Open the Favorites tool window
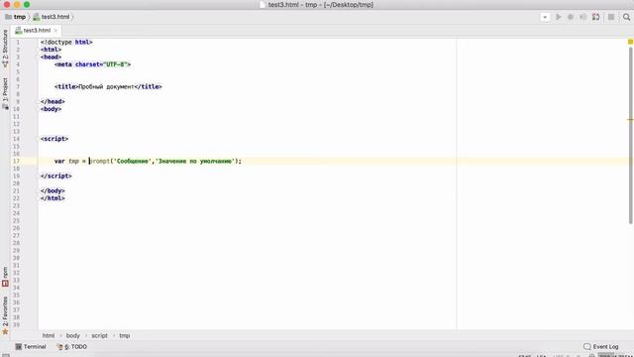This screenshot has height=357, width=634. [x=5, y=316]
